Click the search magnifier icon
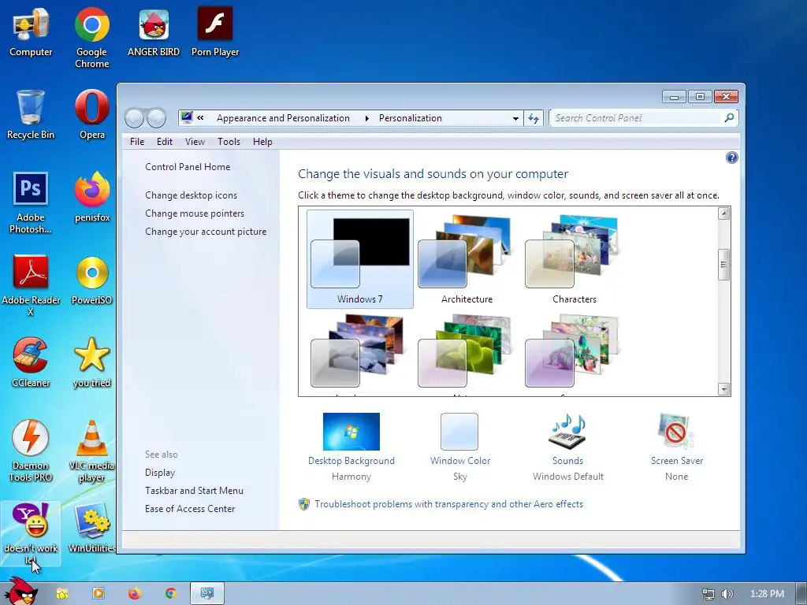The width and height of the screenshot is (807, 605). tap(729, 118)
